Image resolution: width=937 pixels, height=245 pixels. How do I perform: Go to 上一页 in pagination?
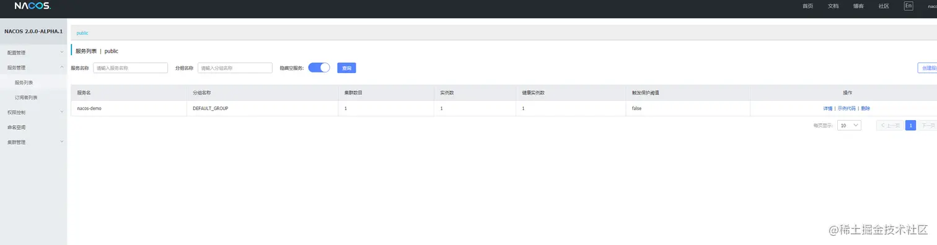889,125
